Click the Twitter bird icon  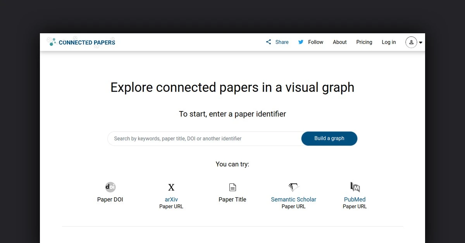(301, 42)
